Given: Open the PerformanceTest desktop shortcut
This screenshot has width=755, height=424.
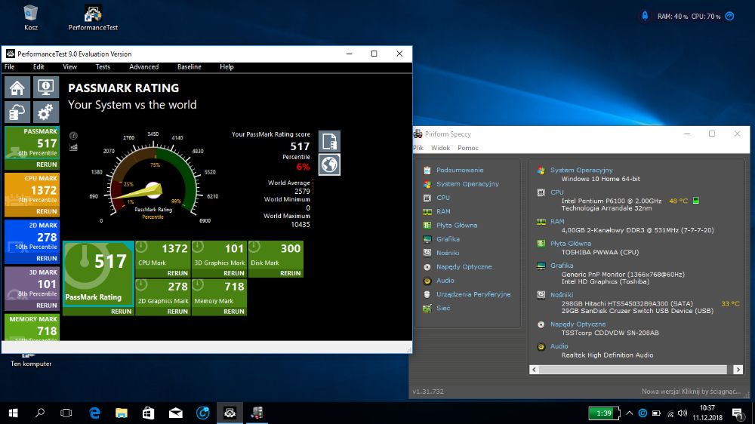Looking at the screenshot, I should tap(93, 18).
